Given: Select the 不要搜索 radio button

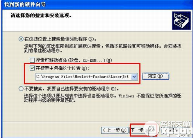Looking at the screenshot, I should (x=21, y=89).
